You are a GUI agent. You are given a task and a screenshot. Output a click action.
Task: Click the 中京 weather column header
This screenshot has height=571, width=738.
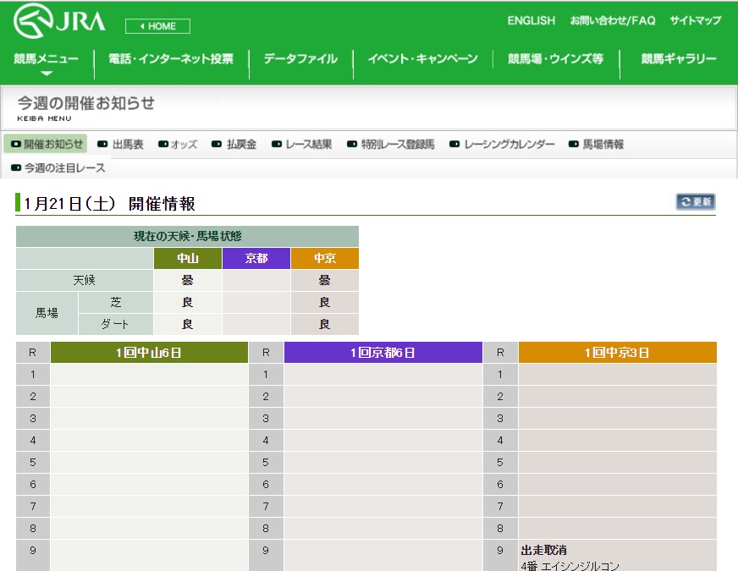(x=325, y=258)
